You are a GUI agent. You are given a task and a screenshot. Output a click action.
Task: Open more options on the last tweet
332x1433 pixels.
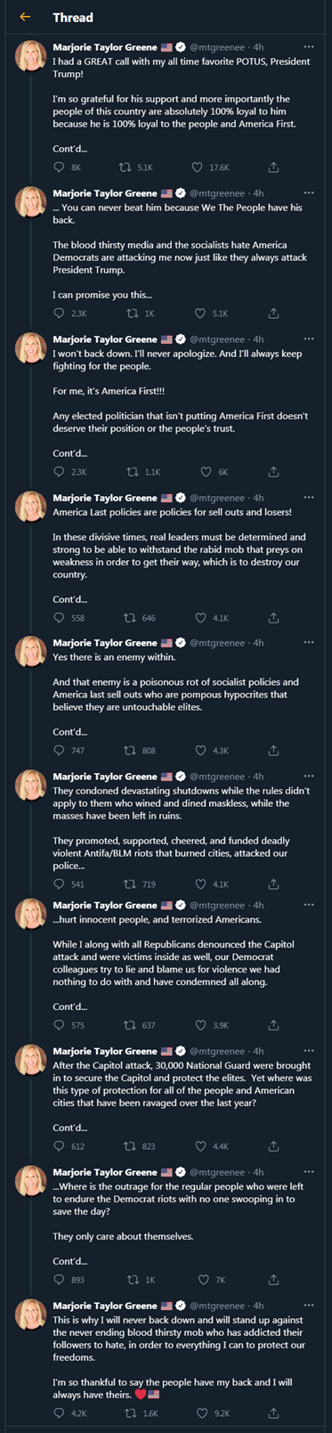(308, 1306)
